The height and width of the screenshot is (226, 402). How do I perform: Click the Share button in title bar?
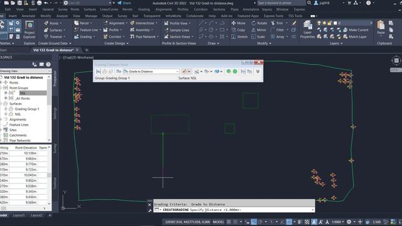(x=124, y=3)
